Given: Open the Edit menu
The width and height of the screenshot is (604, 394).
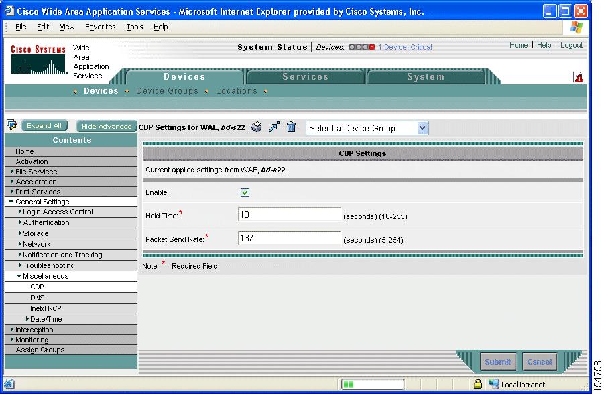Looking at the screenshot, I should 43,27.
